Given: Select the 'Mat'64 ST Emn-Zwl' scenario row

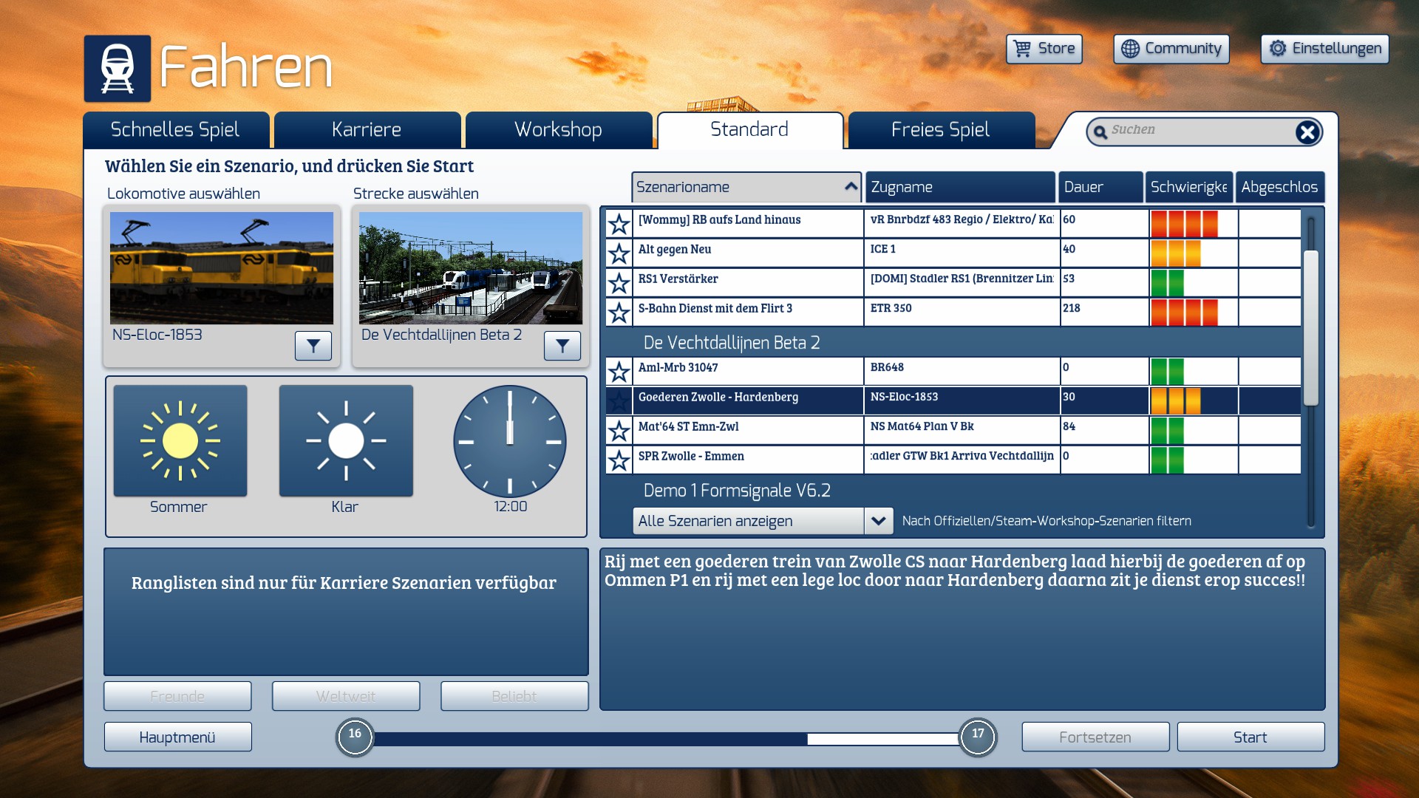Looking at the screenshot, I should (953, 430).
